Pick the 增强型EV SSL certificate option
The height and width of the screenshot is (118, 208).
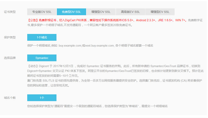160,12
